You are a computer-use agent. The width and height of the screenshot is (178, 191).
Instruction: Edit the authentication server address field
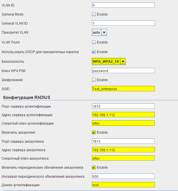click(x=123, y=115)
